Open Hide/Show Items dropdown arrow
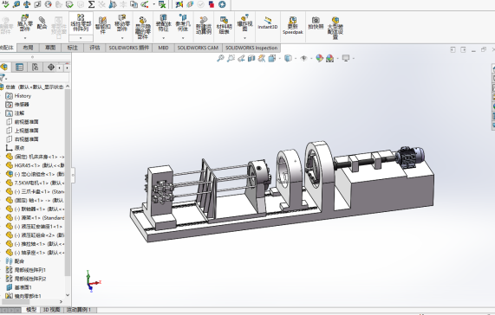 311,58
